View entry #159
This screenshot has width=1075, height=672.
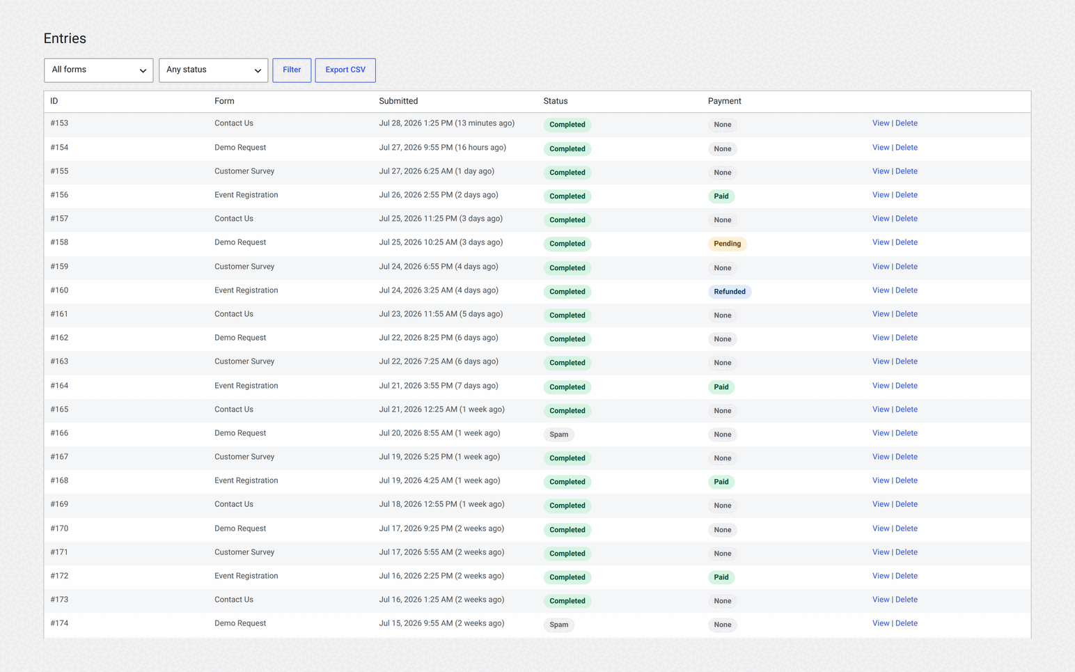pos(881,267)
